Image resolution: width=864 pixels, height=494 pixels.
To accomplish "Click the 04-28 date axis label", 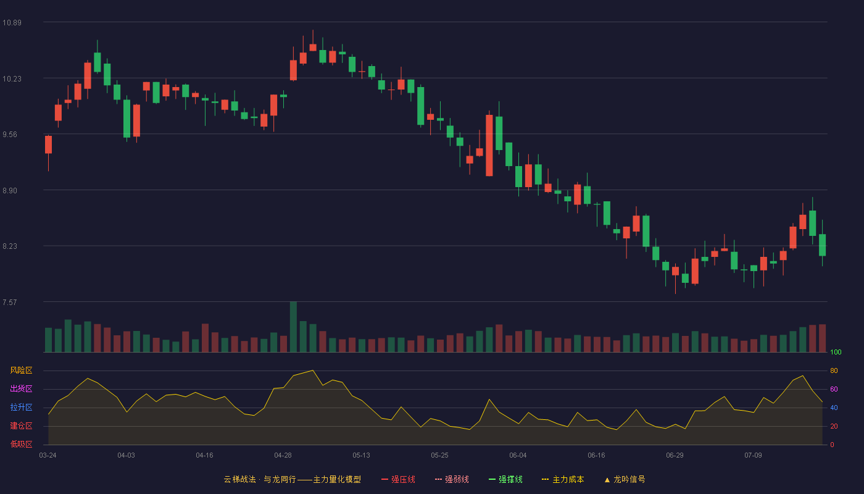I will [x=283, y=455].
